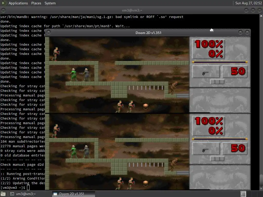Click the skull item in the upper view

coord(146,106)
